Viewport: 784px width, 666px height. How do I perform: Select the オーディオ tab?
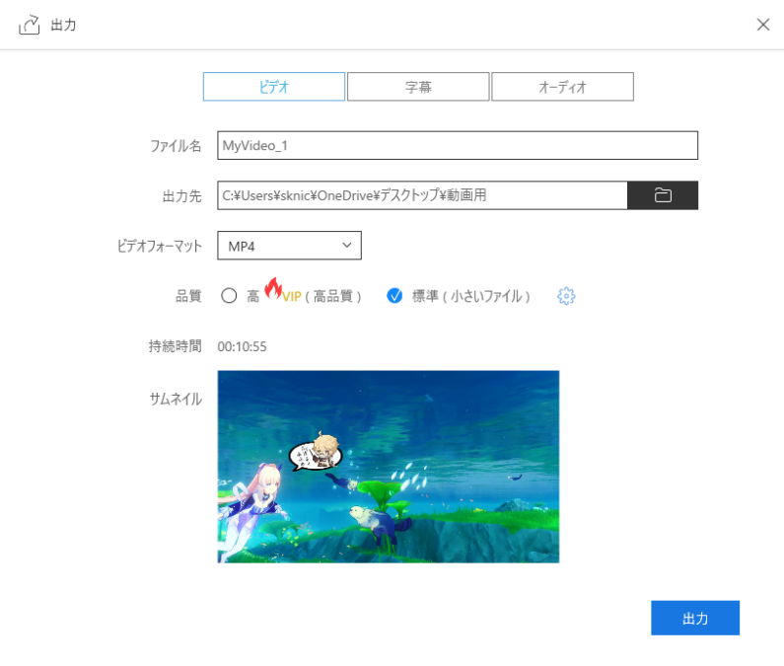point(562,87)
